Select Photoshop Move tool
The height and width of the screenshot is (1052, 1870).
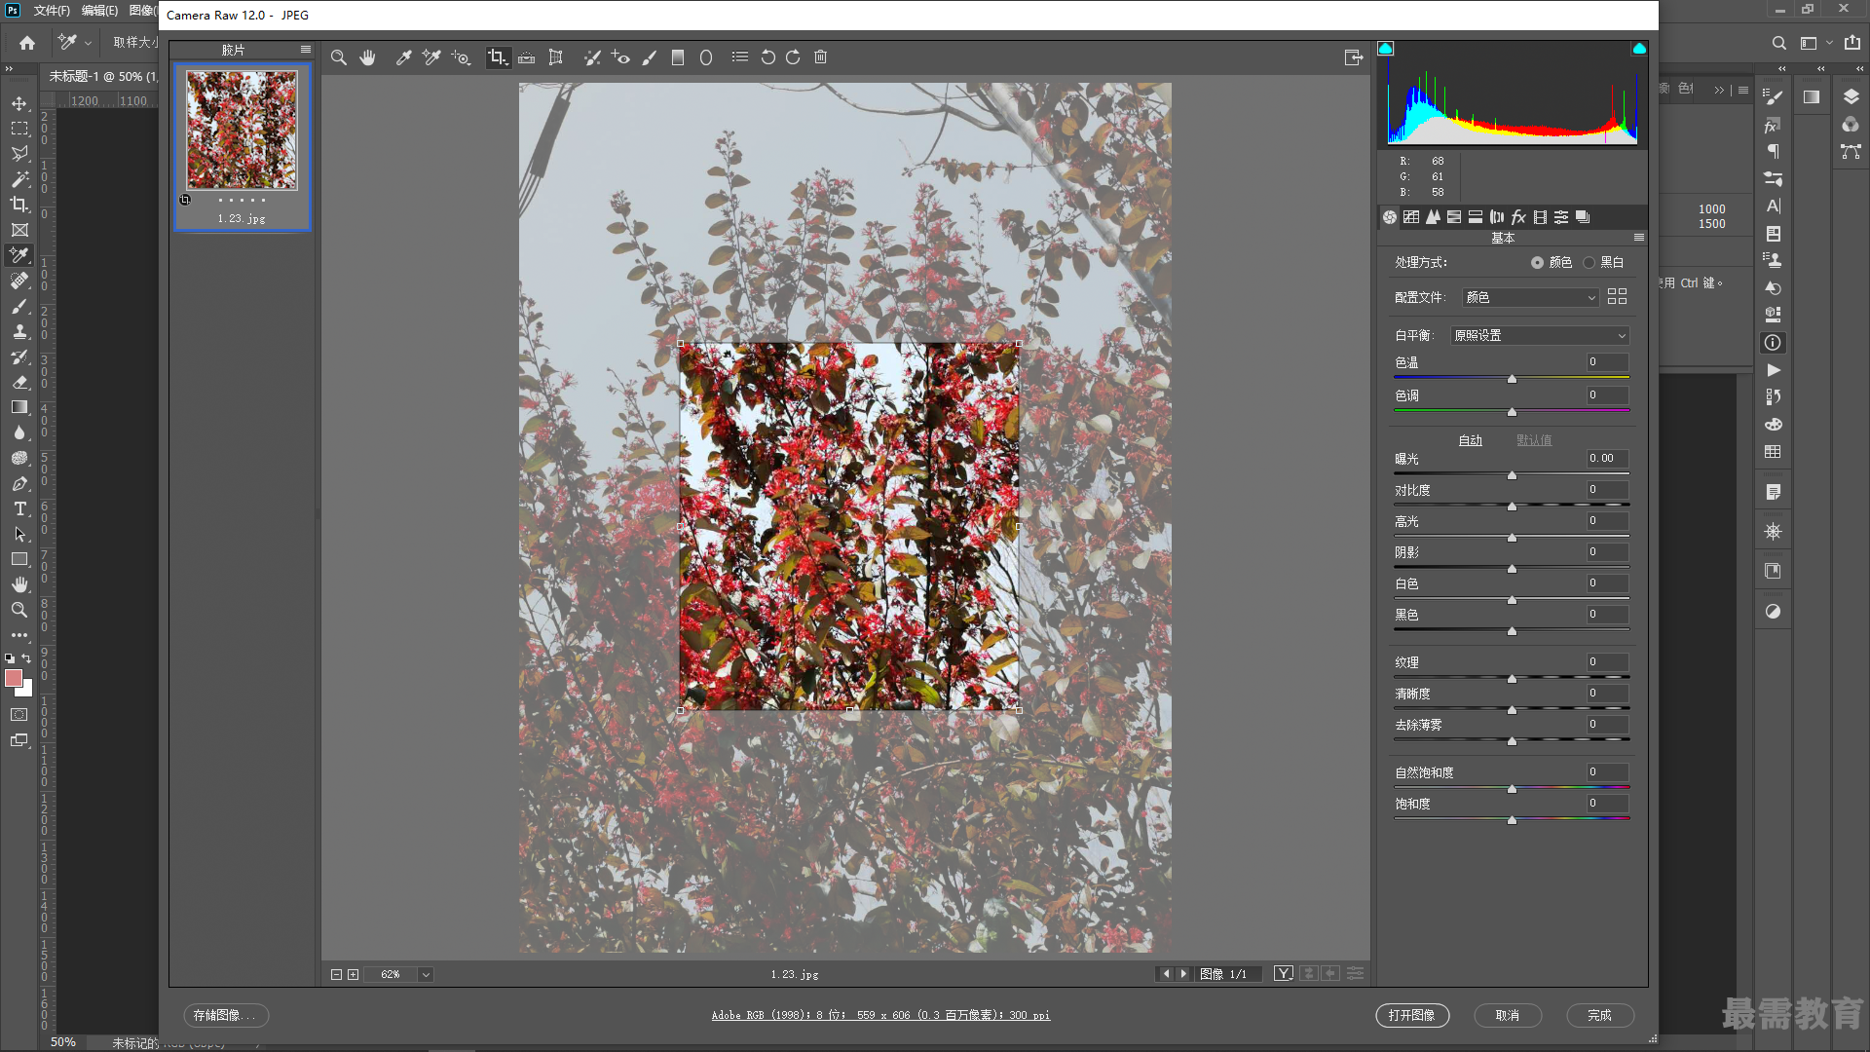tap(19, 103)
